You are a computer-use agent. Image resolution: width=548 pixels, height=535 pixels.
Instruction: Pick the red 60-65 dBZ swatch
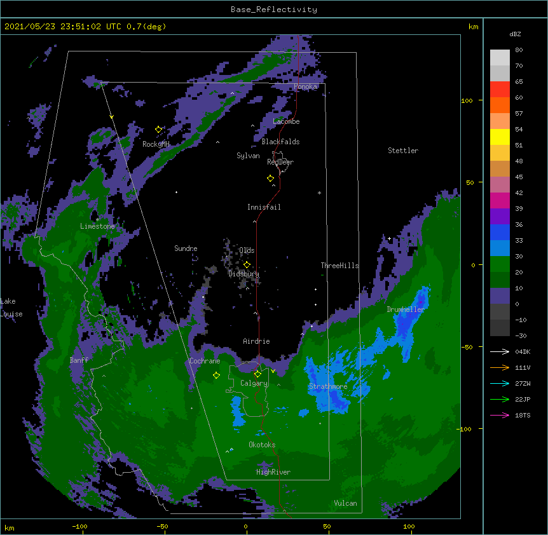tap(500, 90)
